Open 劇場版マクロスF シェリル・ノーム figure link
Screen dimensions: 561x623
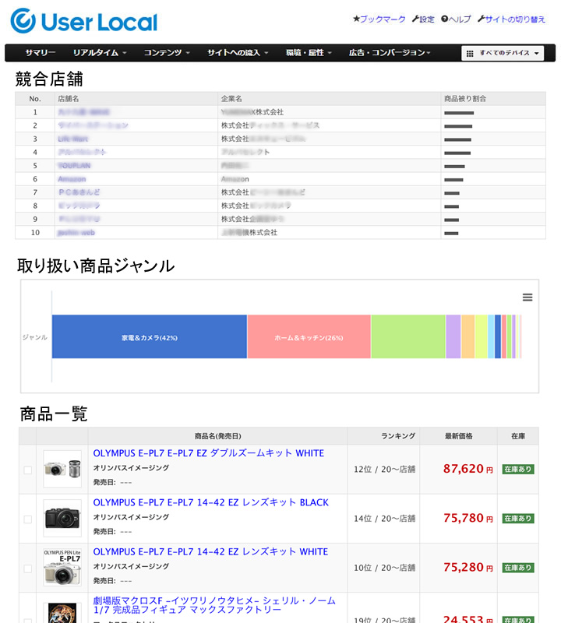click(214, 605)
